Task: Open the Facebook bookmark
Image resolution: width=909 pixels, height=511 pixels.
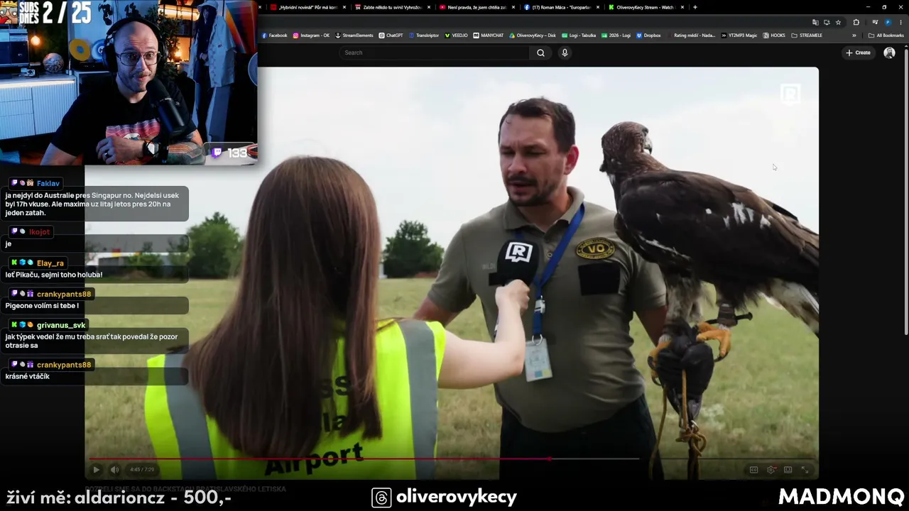Action: (274, 35)
